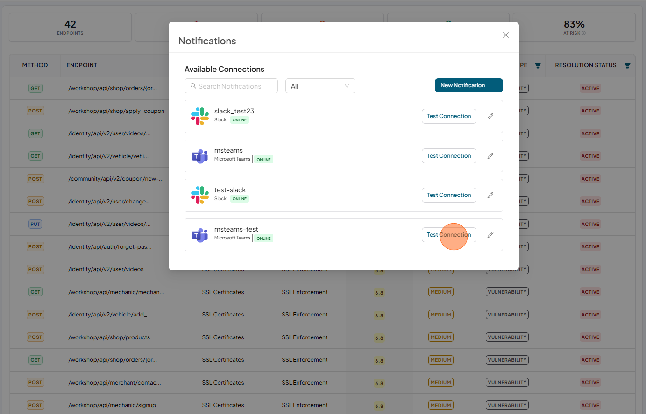Click the Slack logo of slack_test23

tap(200, 116)
